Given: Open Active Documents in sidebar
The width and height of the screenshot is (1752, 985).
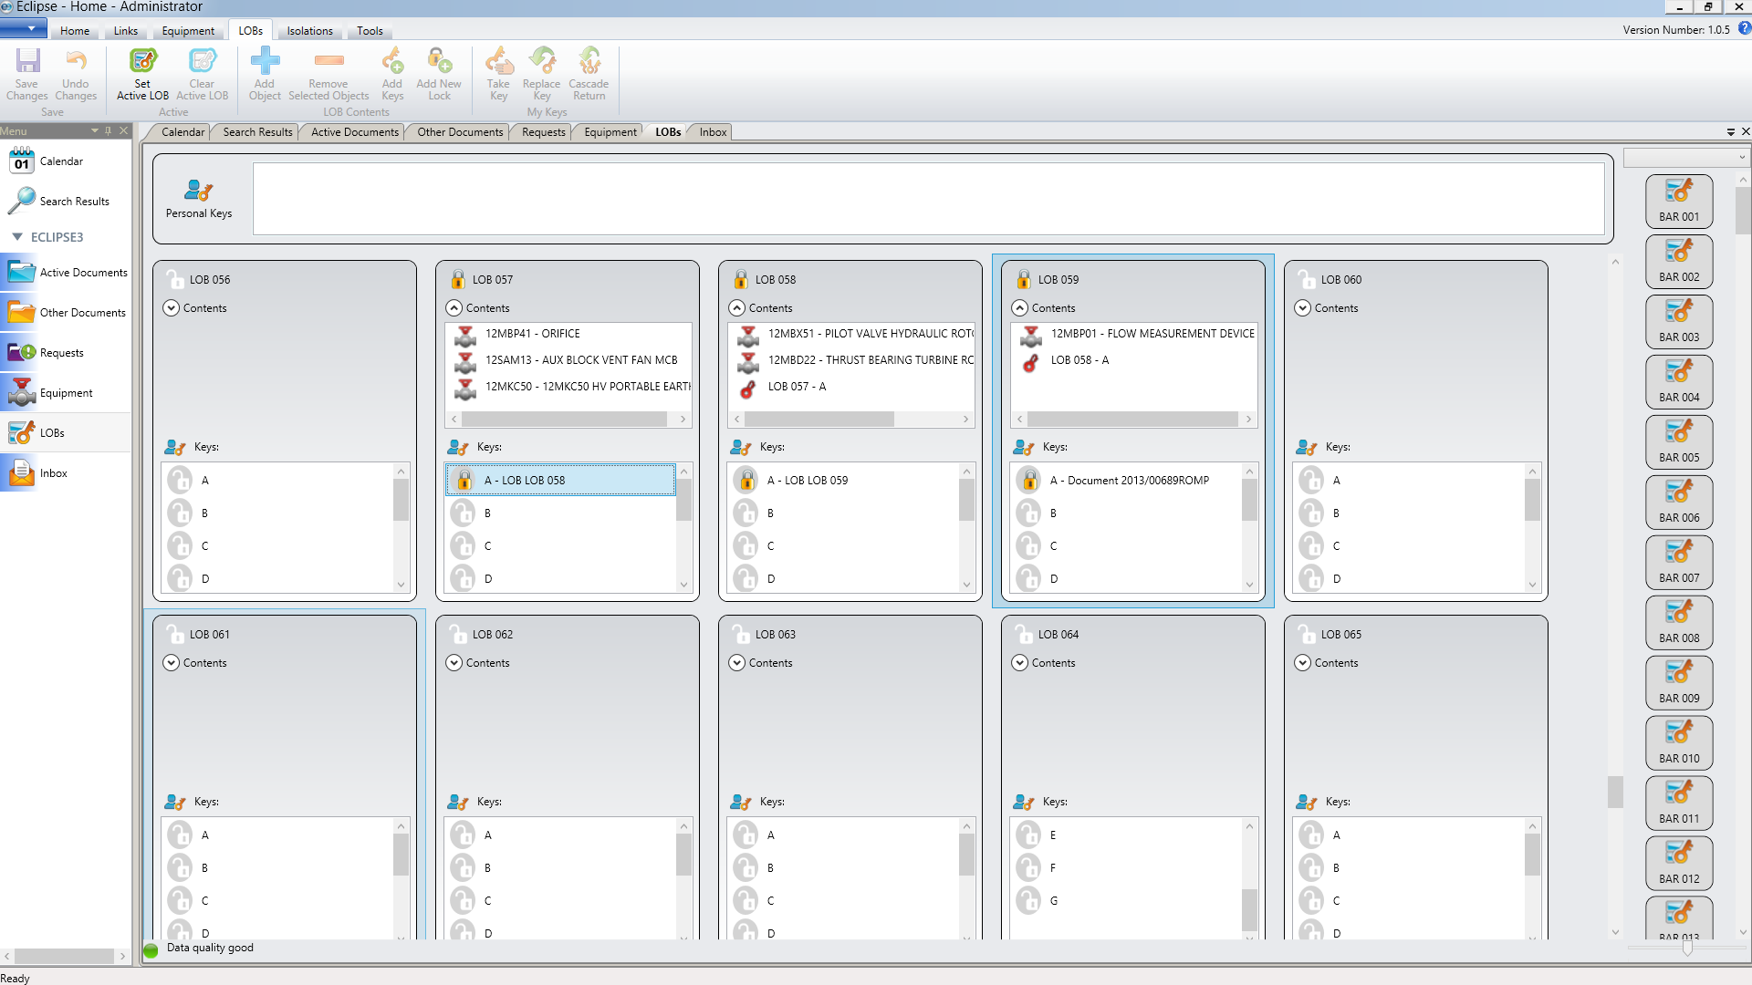Looking at the screenshot, I should tap(66, 273).
